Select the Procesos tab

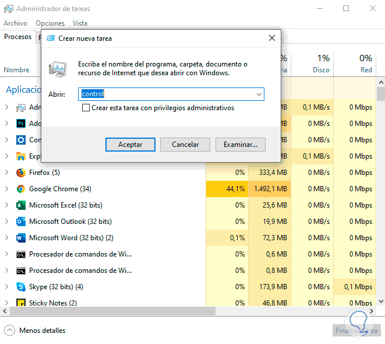click(18, 37)
